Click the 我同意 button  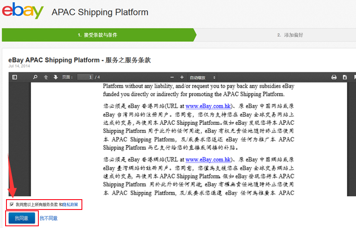click(x=22, y=218)
